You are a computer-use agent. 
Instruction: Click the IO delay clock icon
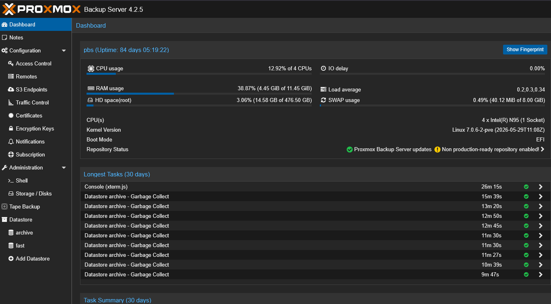click(323, 68)
